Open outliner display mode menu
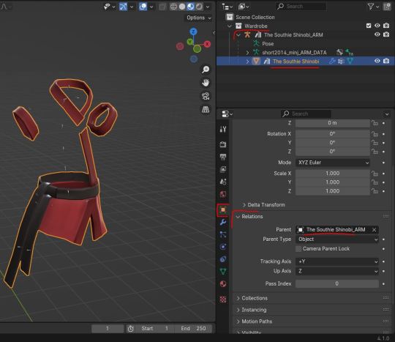 (x=227, y=7)
